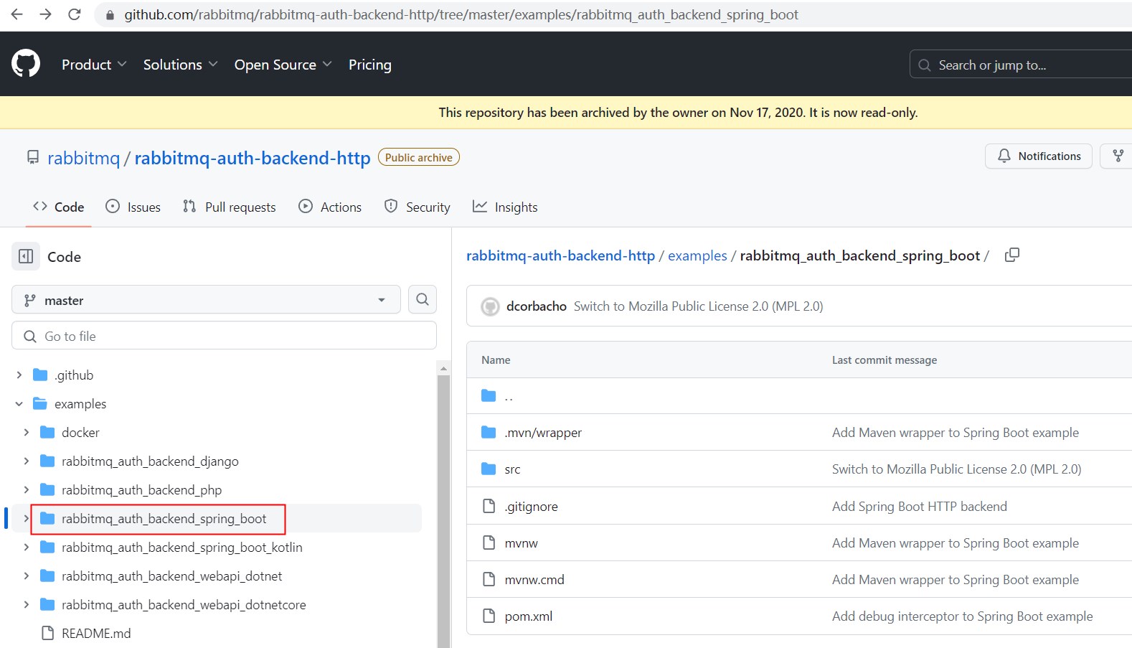Click the browser reload icon
The image size is (1132, 648).
75,14
